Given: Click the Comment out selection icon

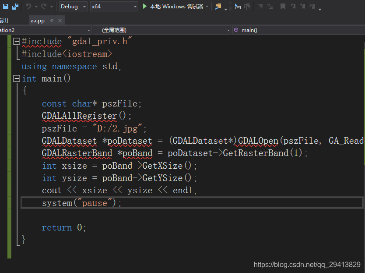Looking at the screenshot, I should [x=260, y=7].
